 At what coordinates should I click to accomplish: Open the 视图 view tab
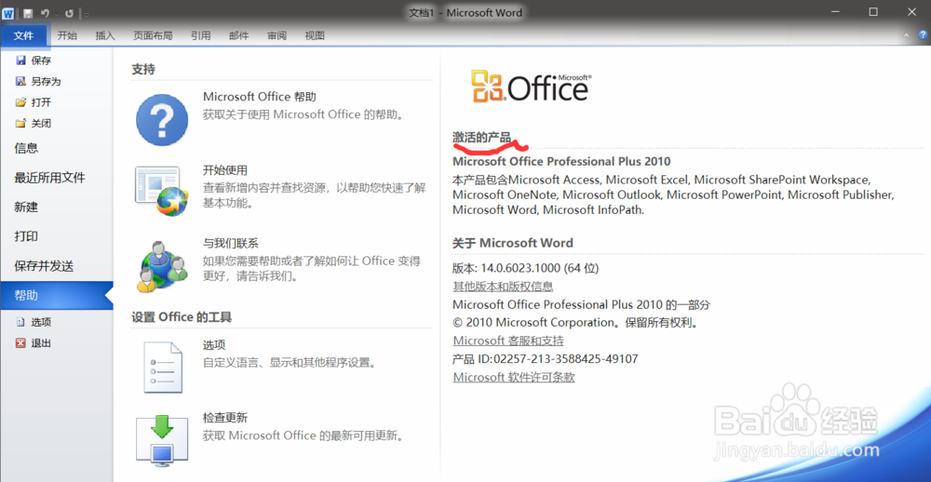click(x=315, y=35)
